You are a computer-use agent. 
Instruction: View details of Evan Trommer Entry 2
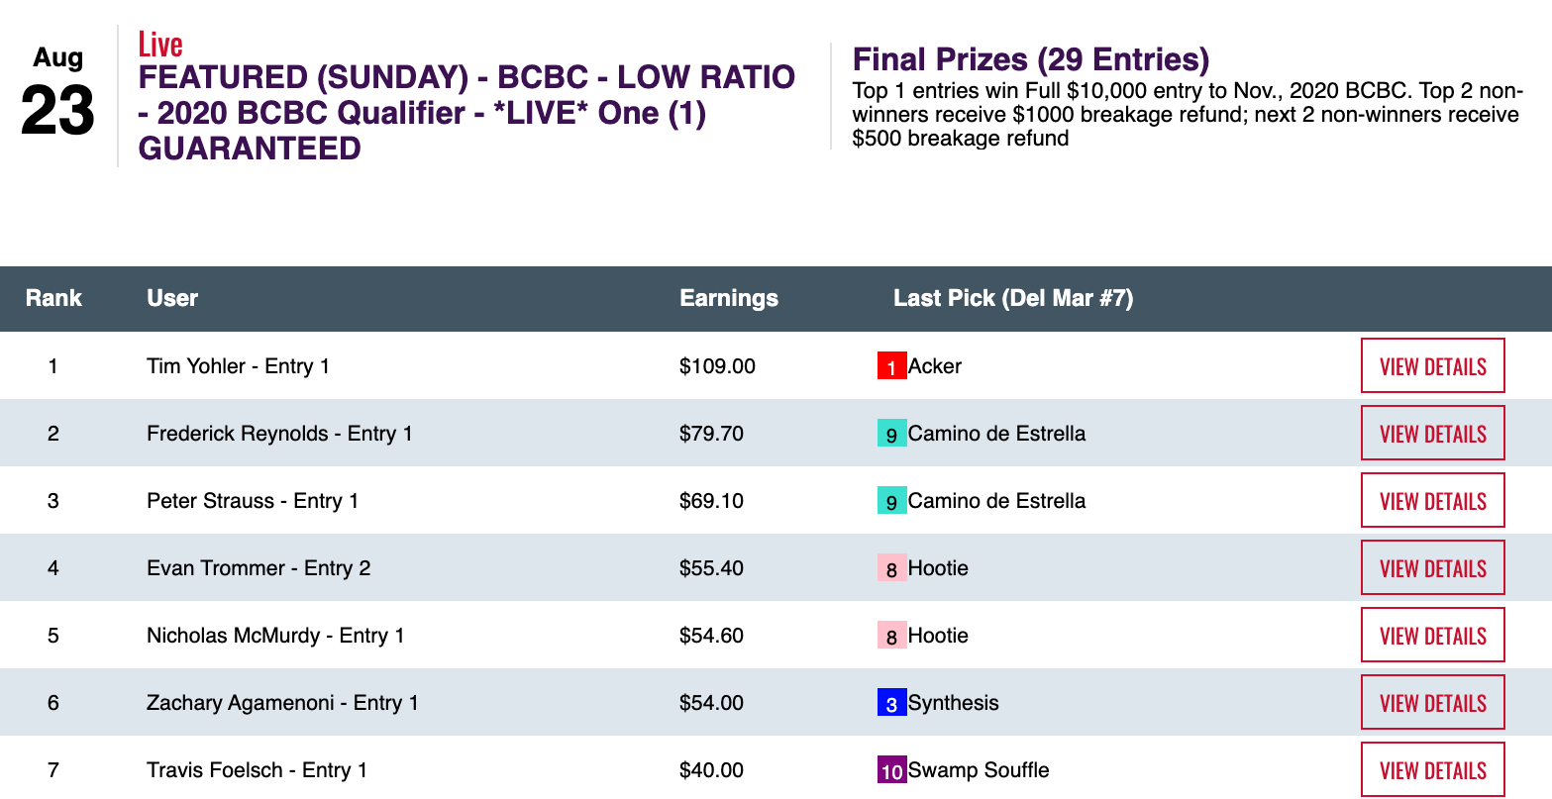[1432, 568]
